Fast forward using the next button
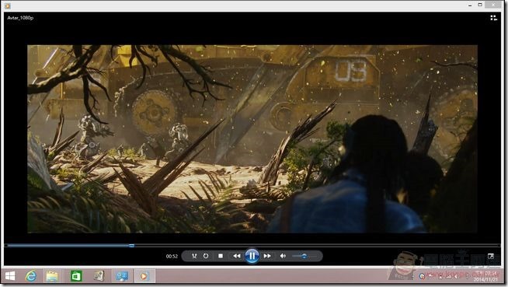 pyautogui.click(x=267, y=256)
